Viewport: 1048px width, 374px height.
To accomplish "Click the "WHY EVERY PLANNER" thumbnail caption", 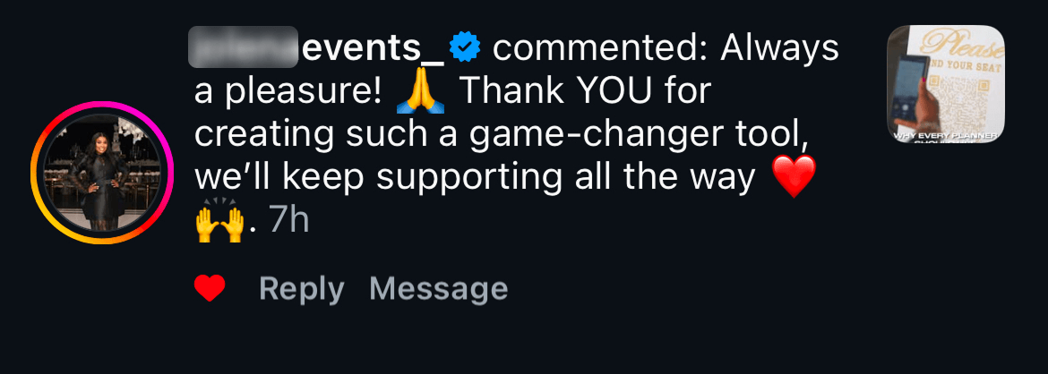I will 945,134.
